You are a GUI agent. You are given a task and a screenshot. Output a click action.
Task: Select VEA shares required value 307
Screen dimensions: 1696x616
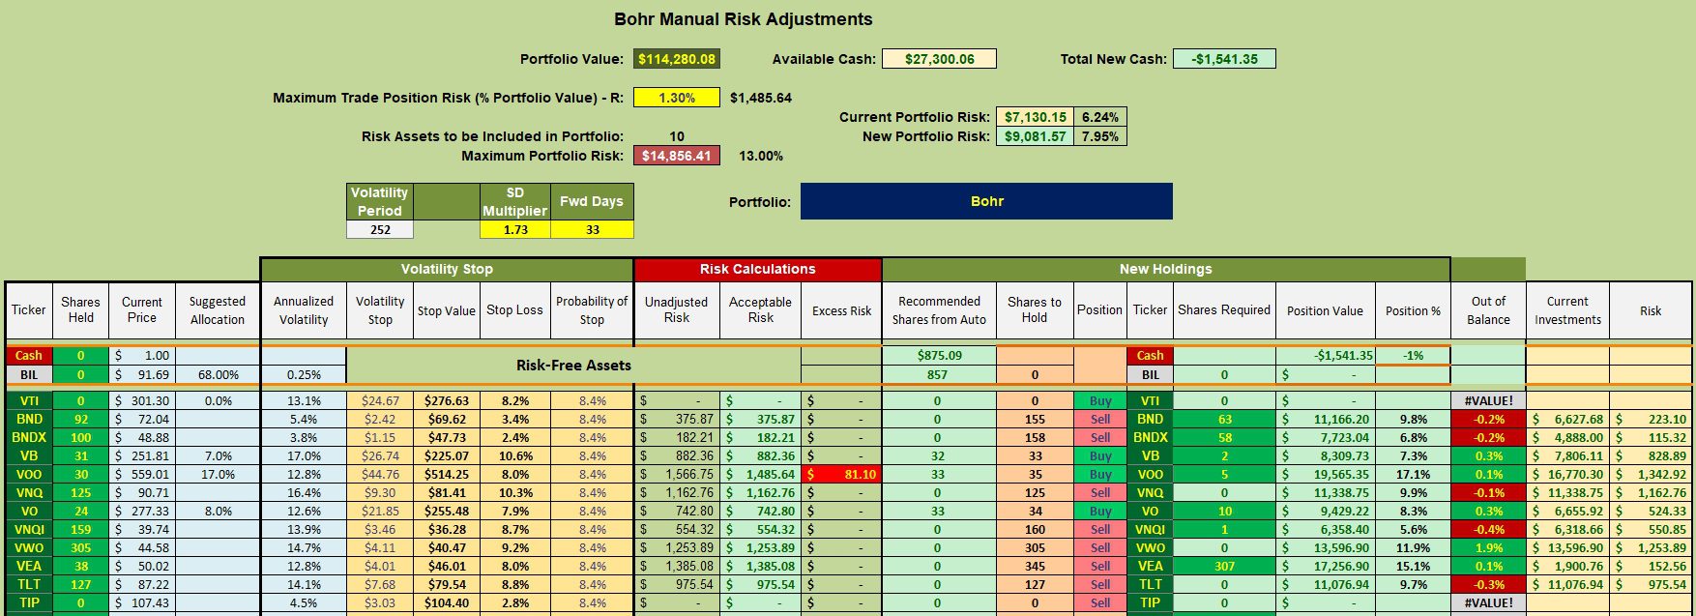pyautogui.click(x=1224, y=567)
